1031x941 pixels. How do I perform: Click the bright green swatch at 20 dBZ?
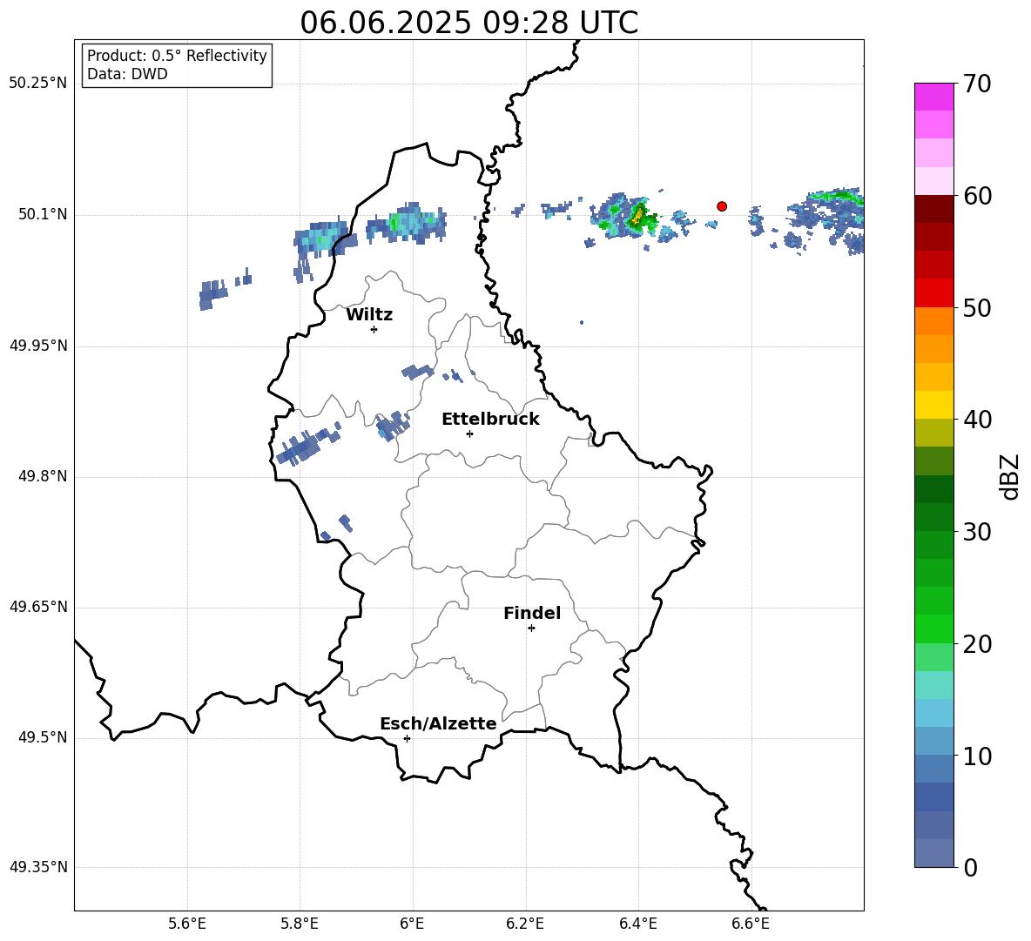(933, 628)
